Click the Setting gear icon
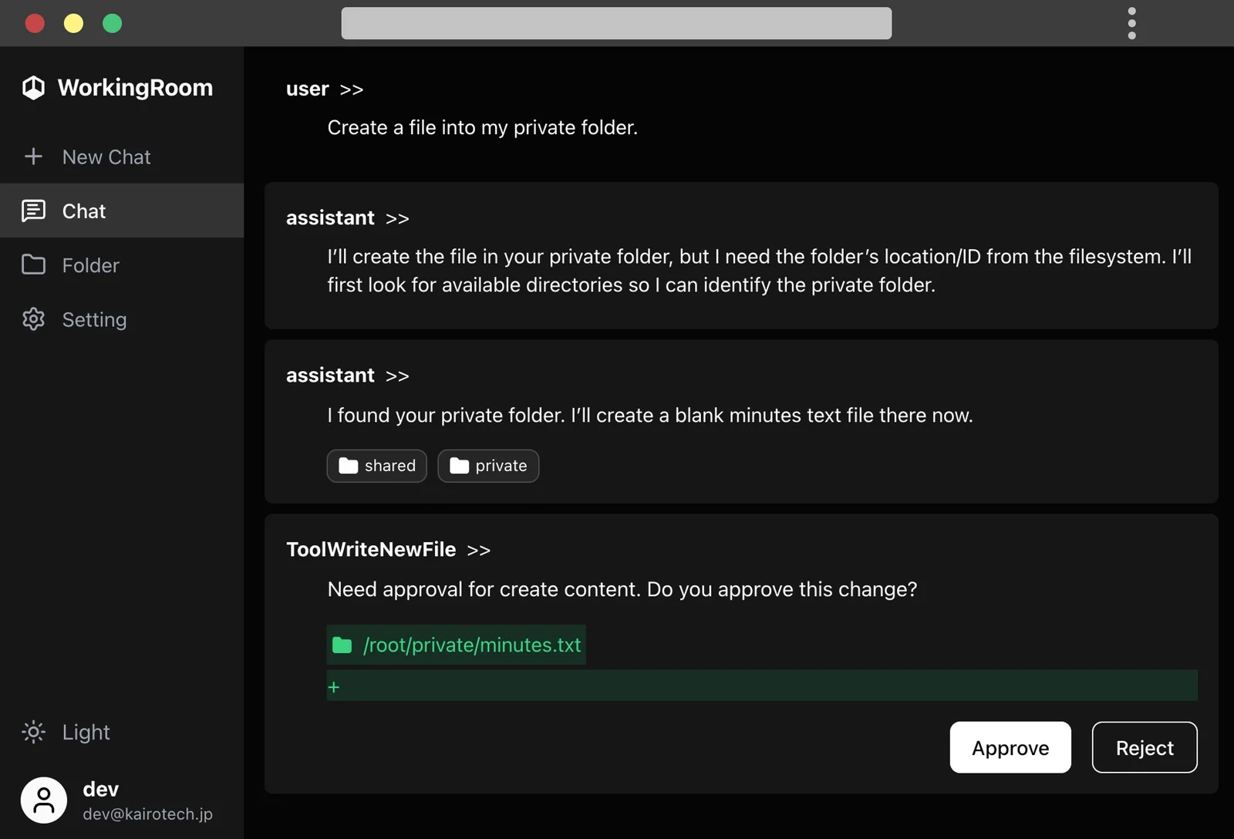Screen dimensions: 1234x839 coord(33,319)
